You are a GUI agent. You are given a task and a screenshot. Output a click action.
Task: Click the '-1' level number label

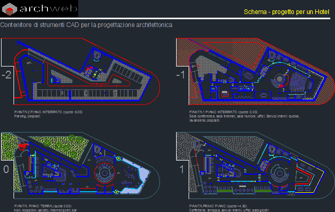[x=181, y=75]
